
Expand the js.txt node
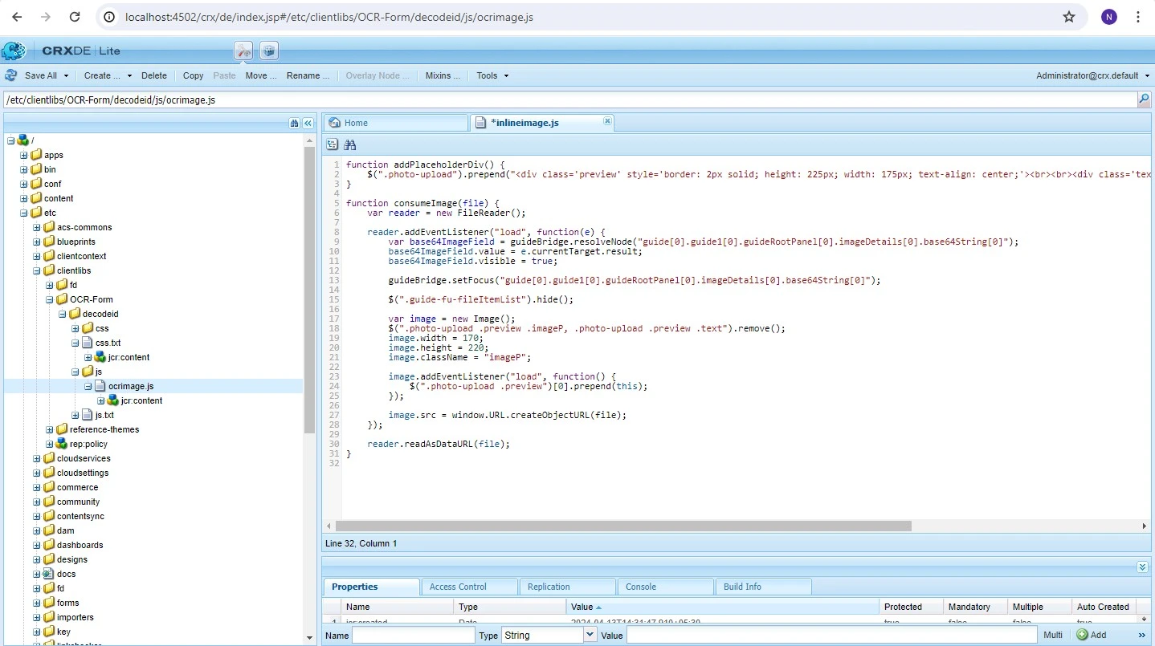coord(76,415)
